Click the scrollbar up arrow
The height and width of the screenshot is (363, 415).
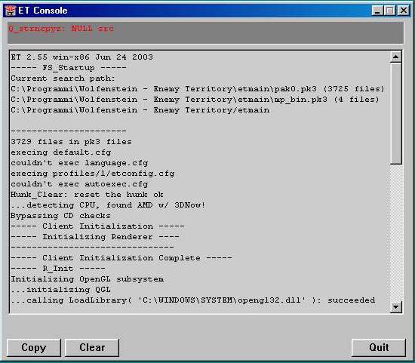(396, 57)
